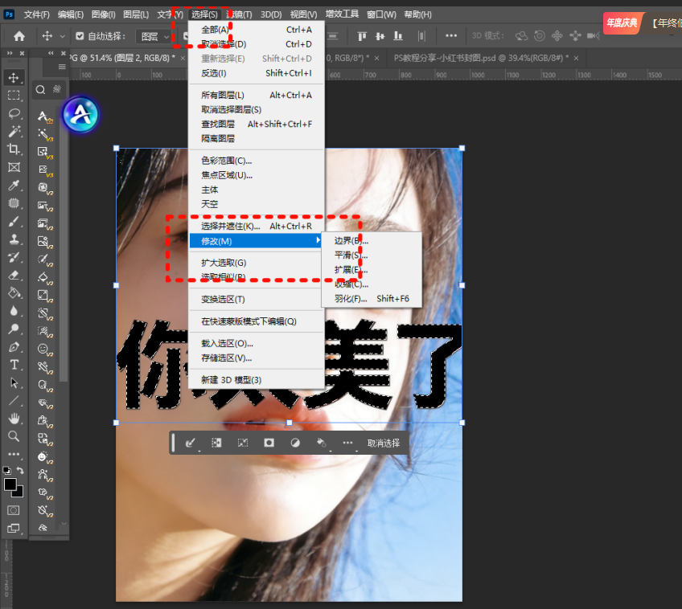The height and width of the screenshot is (609, 682).
Task: Click the 取消选择 button in floating bar
Action: pyautogui.click(x=384, y=443)
